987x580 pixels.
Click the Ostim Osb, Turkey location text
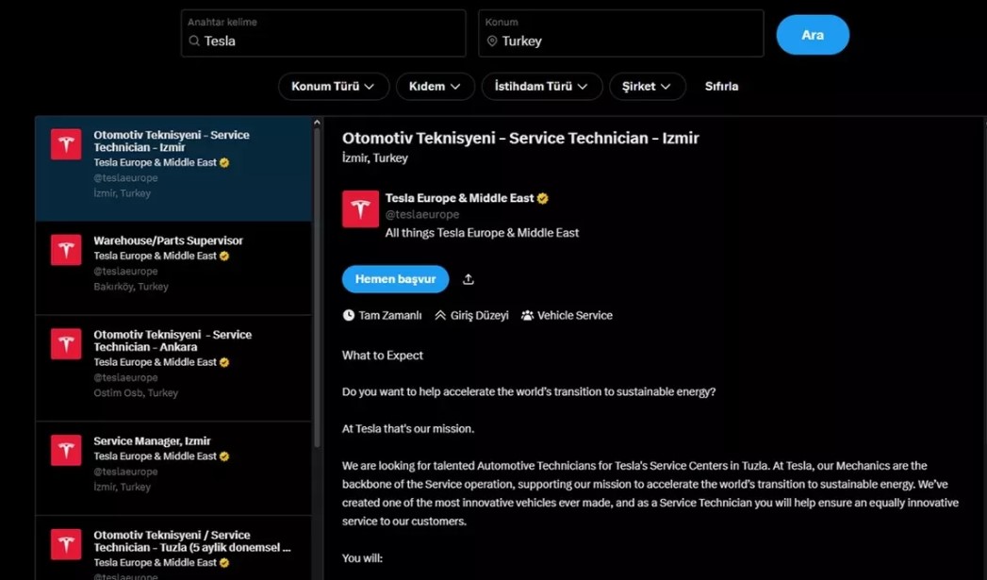coord(136,393)
